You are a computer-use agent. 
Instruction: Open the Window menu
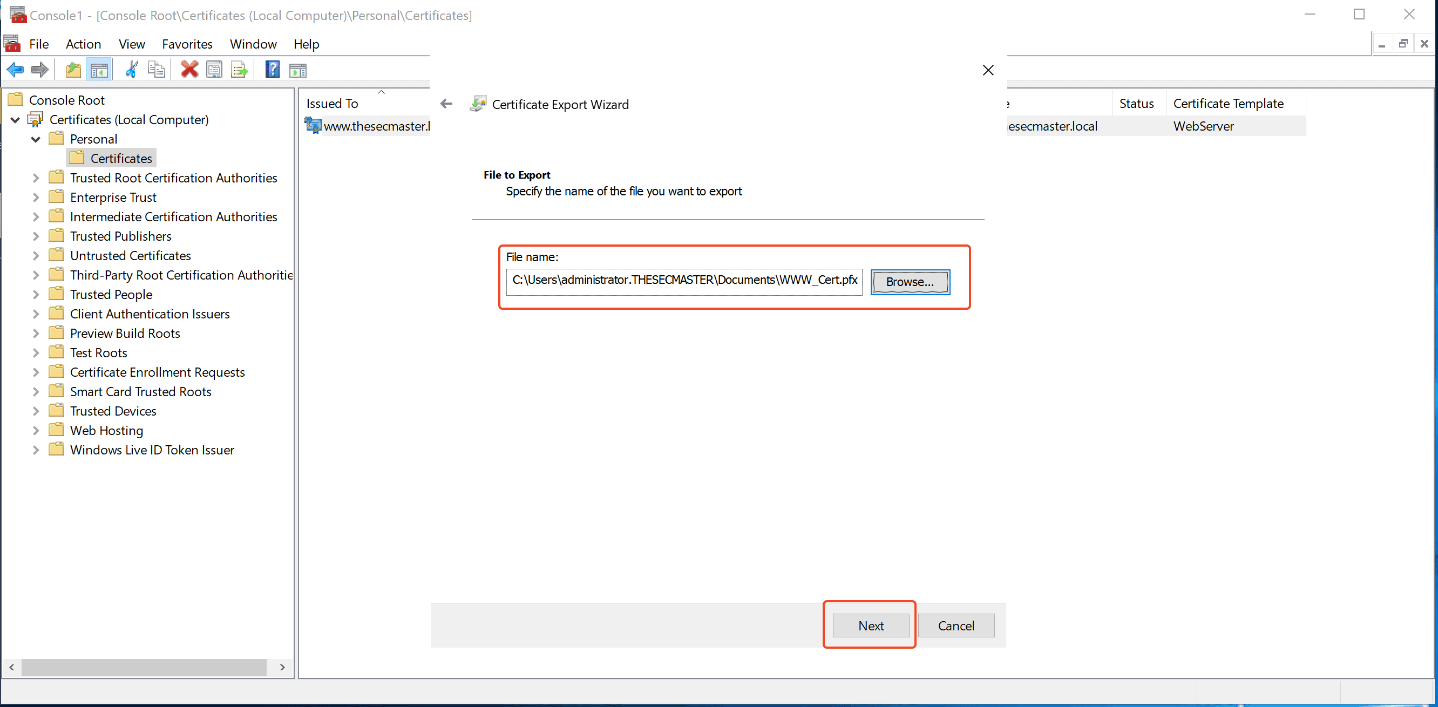point(253,44)
